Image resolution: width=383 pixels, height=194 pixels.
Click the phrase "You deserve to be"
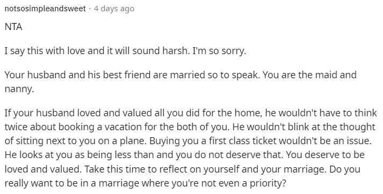click(x=325, y=155)
